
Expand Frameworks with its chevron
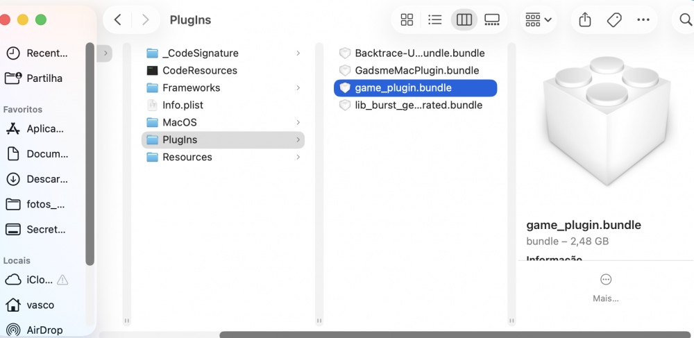click(298, 87)
